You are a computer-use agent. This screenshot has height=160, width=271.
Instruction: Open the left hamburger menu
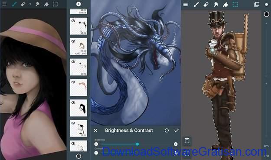point(4,4)
